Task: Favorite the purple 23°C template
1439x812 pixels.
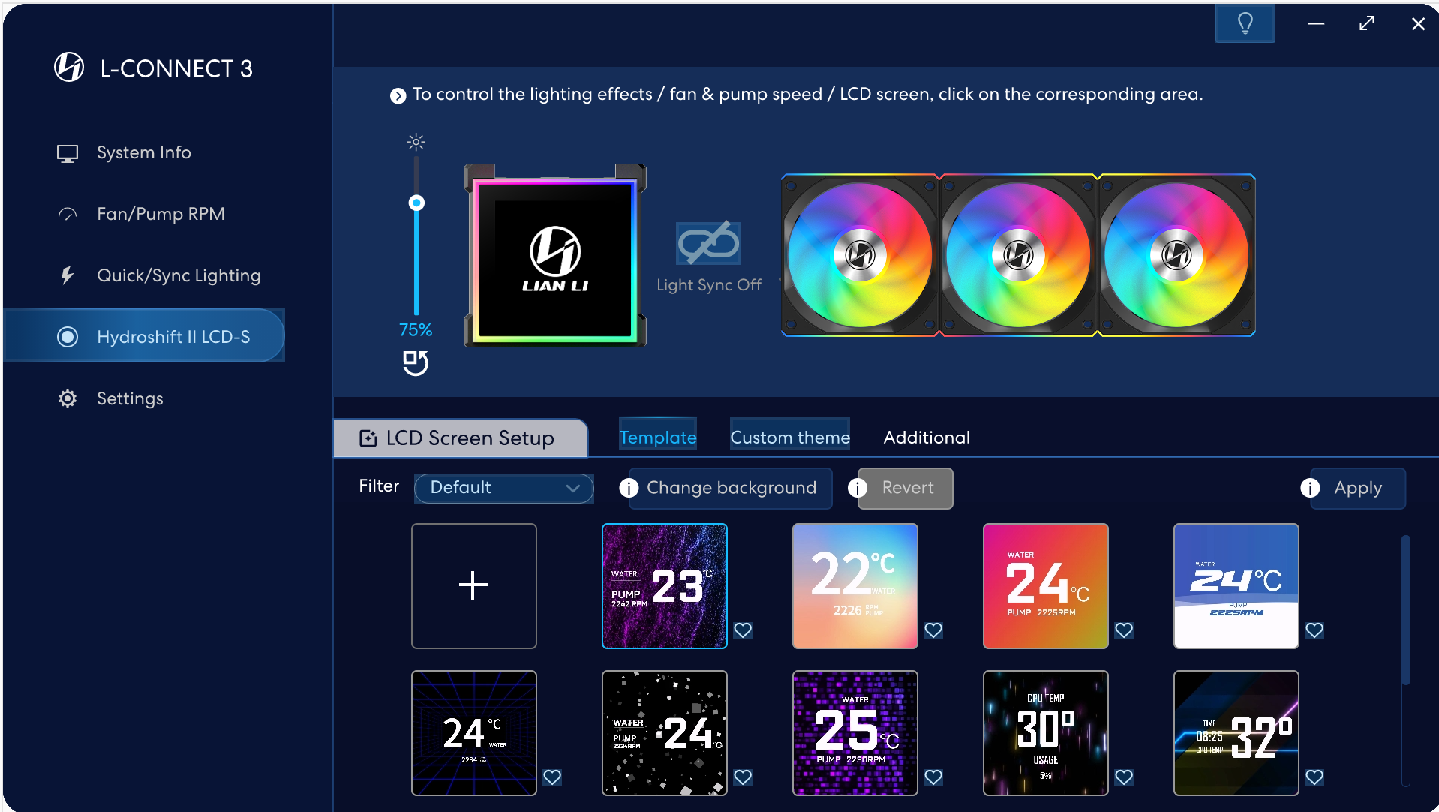Action: click(x=743, y=630)
